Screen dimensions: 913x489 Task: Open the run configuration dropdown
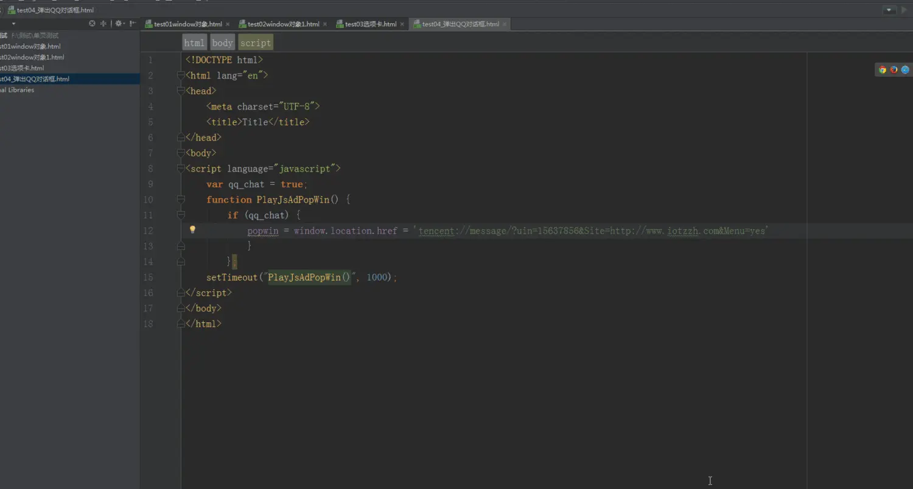pos(890,10)
